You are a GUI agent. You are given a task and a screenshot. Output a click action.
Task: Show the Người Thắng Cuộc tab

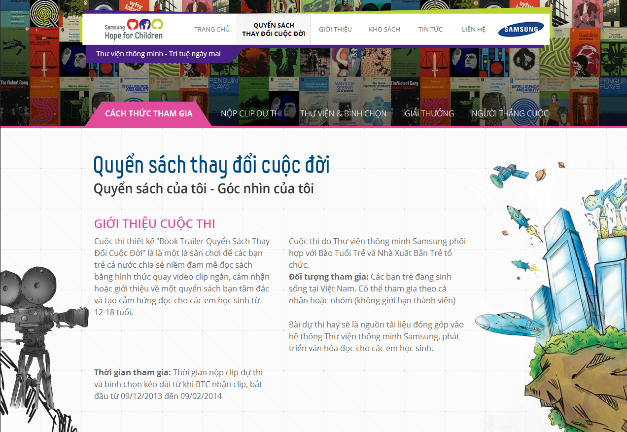pyautogui.click(x=510, y=114)
